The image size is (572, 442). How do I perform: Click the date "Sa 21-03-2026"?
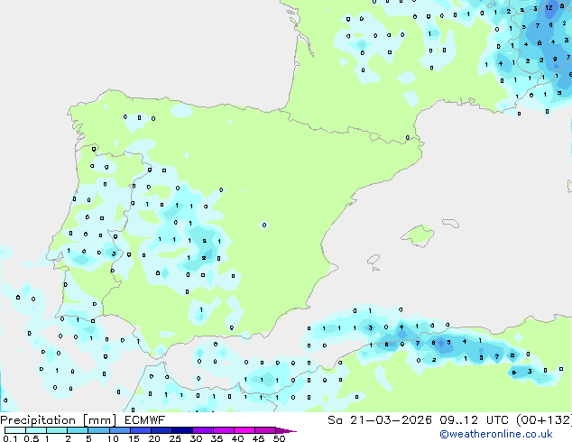[380, 420]
